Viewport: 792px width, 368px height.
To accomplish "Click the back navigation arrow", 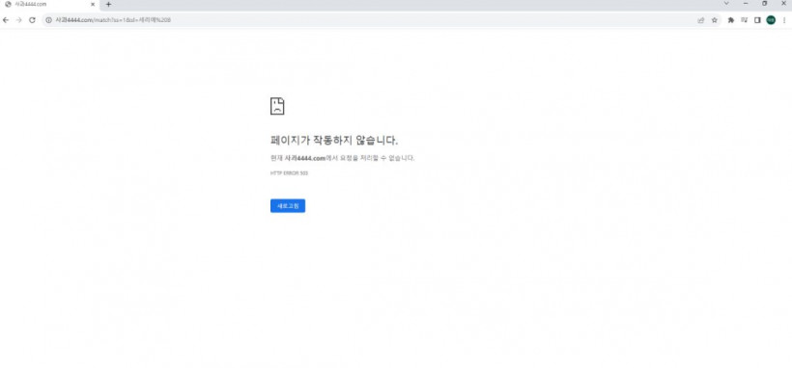I will [x=6, y=20].
